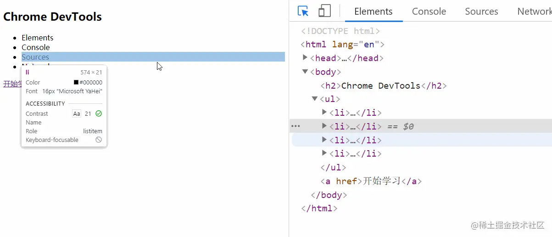552x237 pixels.
Task: Select the closing </html> tag line
Action: (x=319, y=208)
